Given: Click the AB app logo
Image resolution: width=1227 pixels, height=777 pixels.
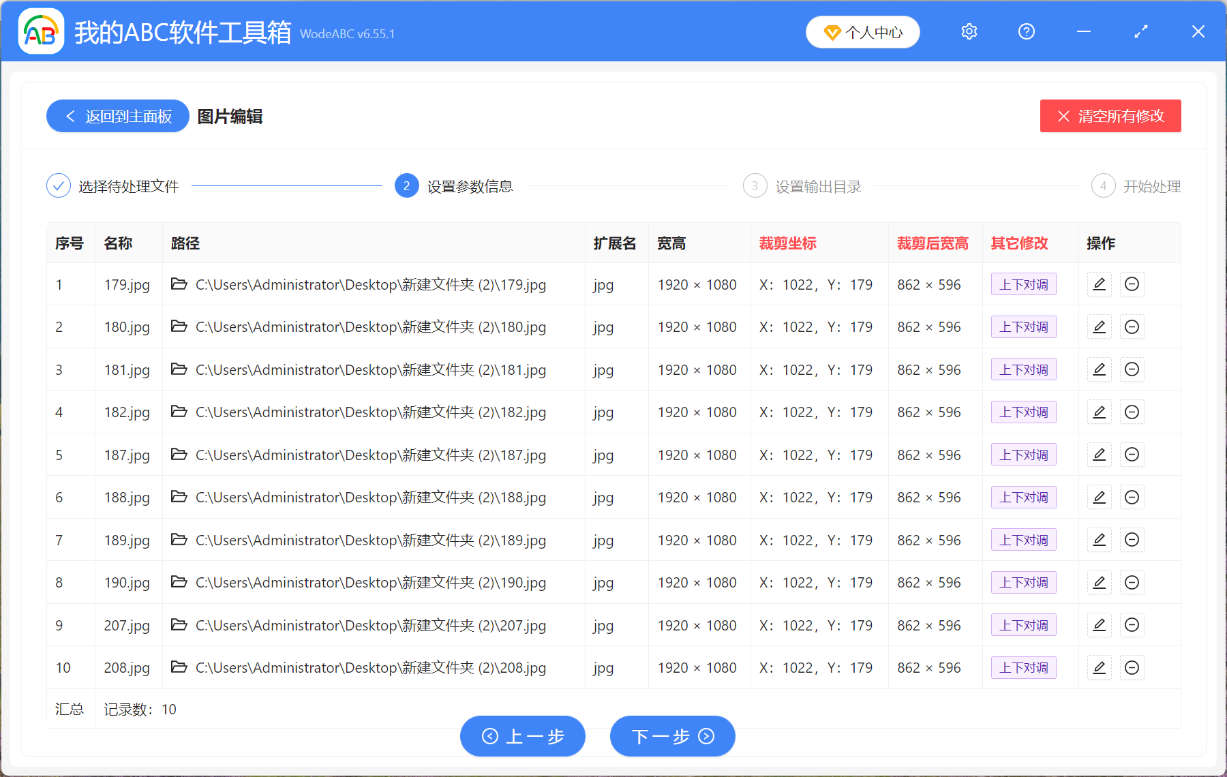Looking at the screenshot, I should click(x=41, y=32).
